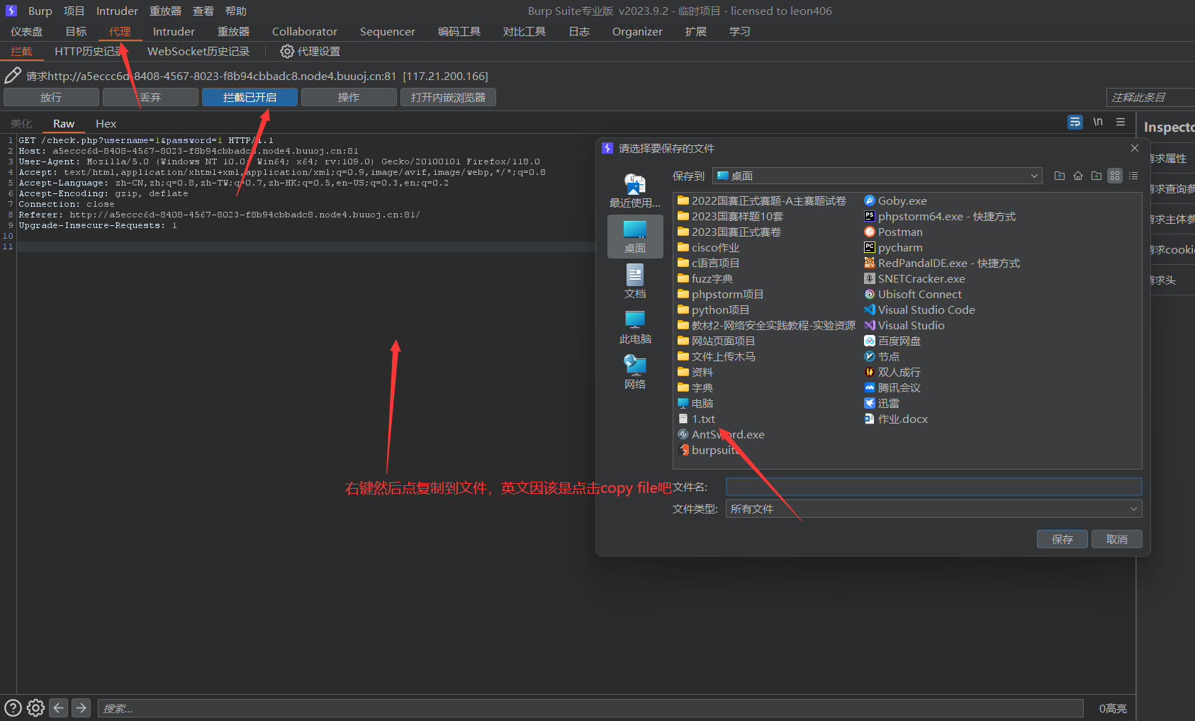Open the phpstorm项目 folder
Image resolution: width=1195 pixels, height=721 pixels.
720,294
